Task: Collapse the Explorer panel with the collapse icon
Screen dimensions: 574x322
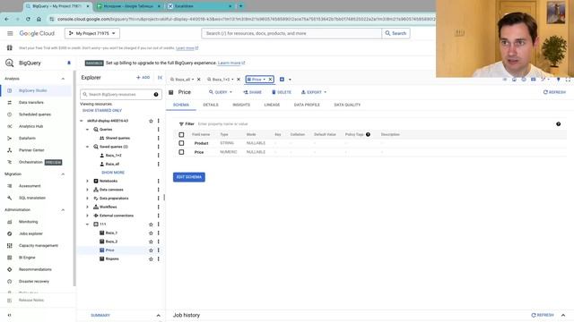Action: [160, 78]
